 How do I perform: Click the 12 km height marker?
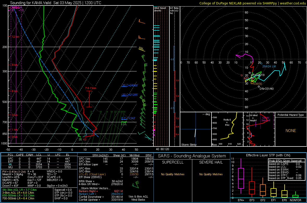[15, 37]
